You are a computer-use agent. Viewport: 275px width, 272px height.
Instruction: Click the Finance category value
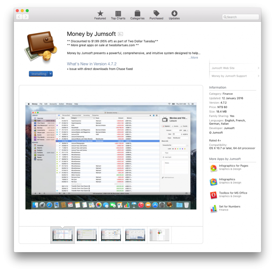pyautogui.click(x=228, y=94)
